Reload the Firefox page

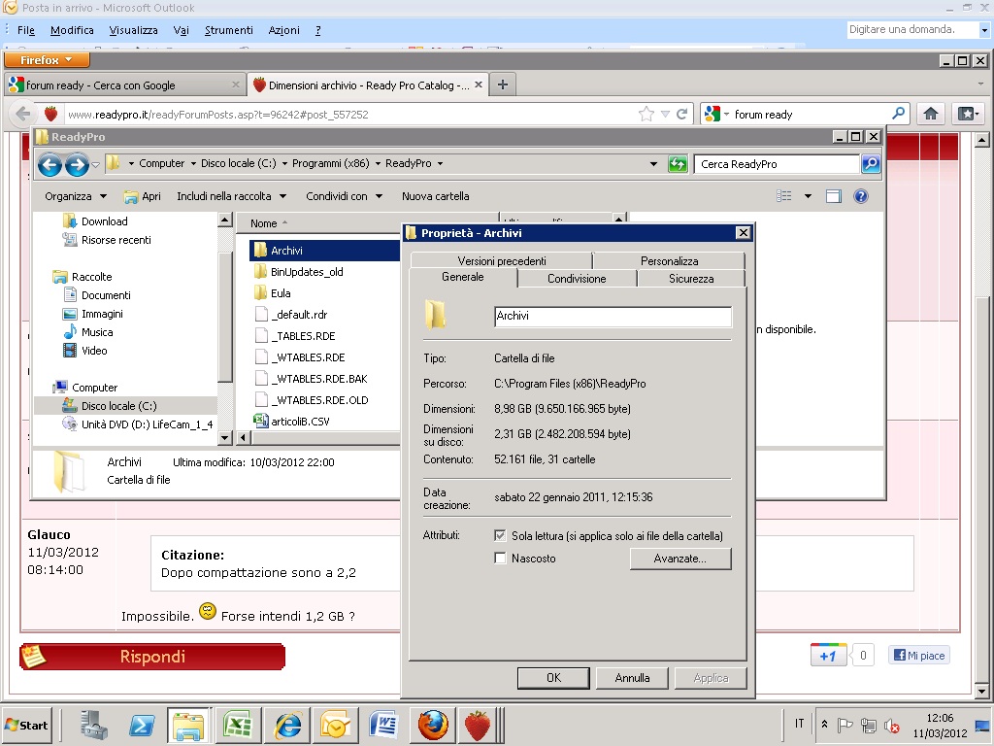[682, 115]
